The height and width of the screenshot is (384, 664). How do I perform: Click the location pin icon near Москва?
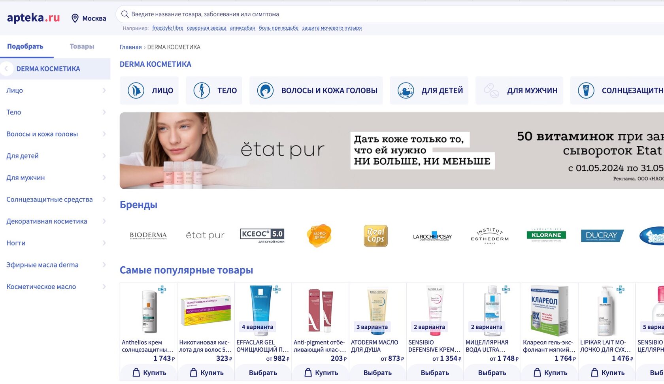(x=75, y=18)
